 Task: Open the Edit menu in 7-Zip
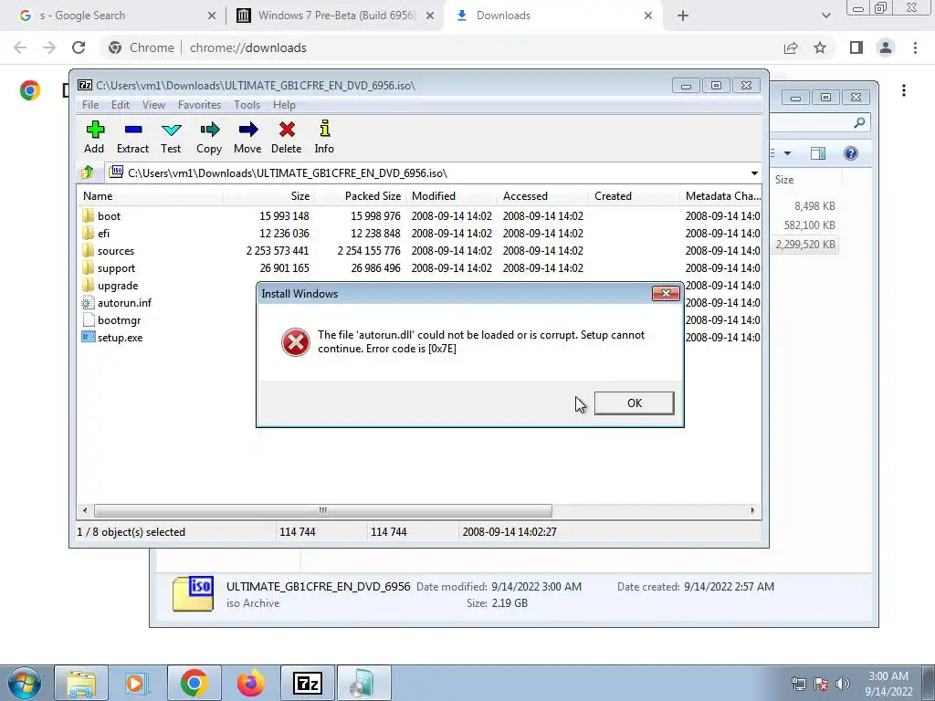coord(120,104)
